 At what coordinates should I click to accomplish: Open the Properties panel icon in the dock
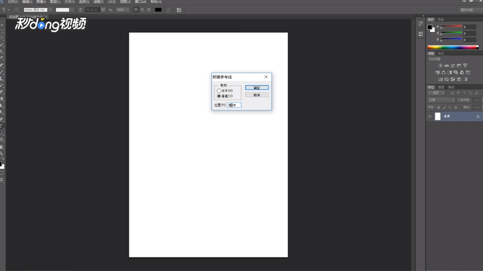click(x=421, y=34)
